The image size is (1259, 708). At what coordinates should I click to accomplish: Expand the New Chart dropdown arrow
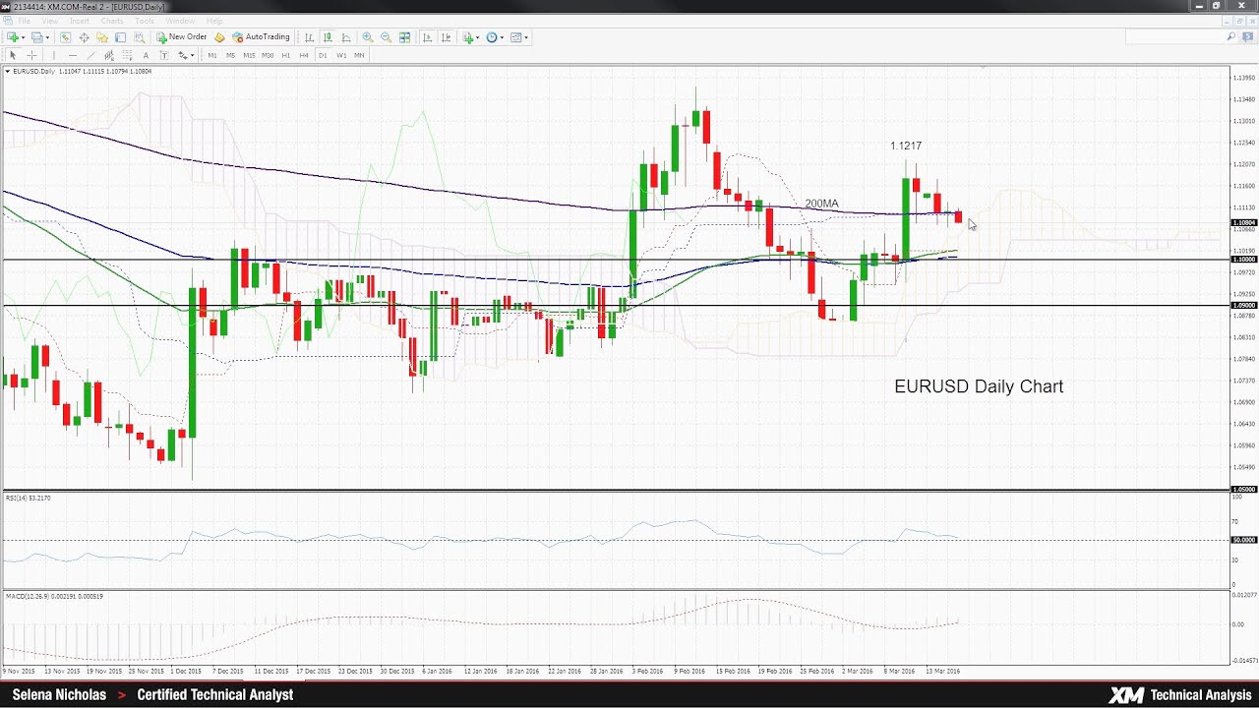coord(24,37)
